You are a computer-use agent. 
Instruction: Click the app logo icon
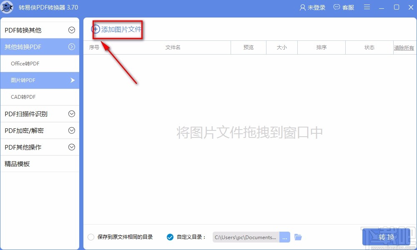click(x=7, y=7)
